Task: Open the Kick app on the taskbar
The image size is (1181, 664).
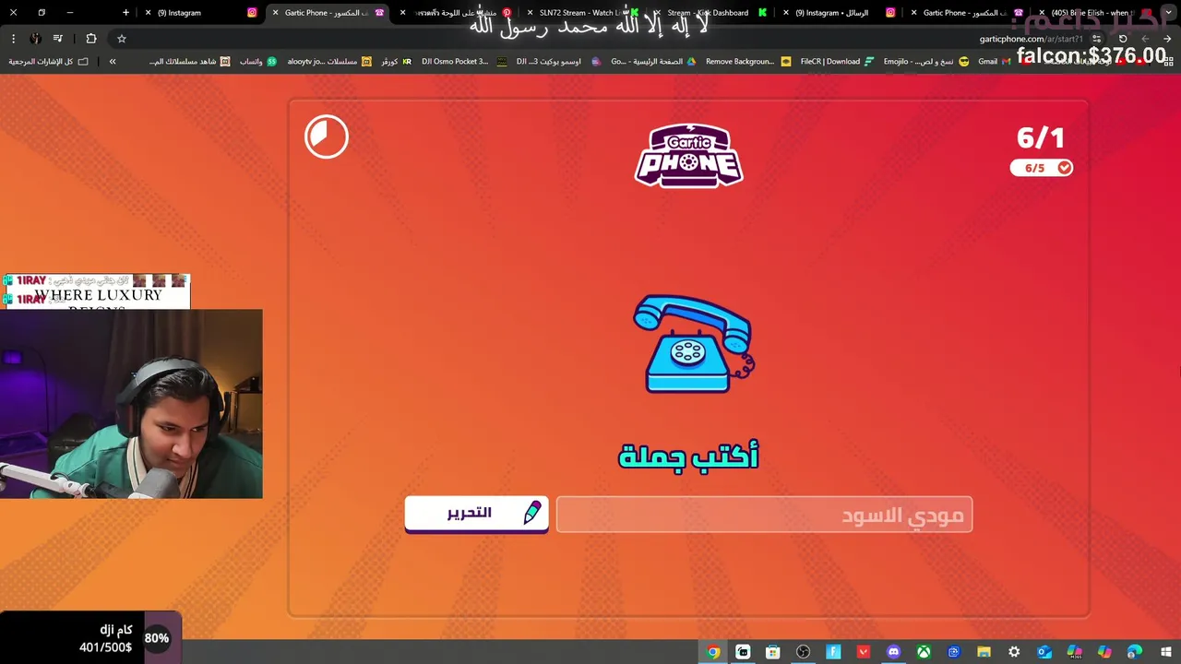Action: pyautogui.click(x=743, y=652)
